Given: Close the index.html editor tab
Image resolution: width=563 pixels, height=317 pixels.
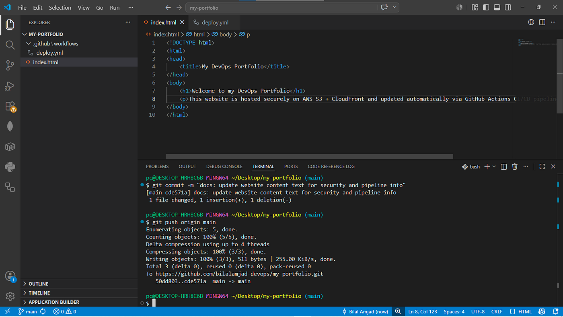Looking at the screenshot, I should (x=182, y=23).
